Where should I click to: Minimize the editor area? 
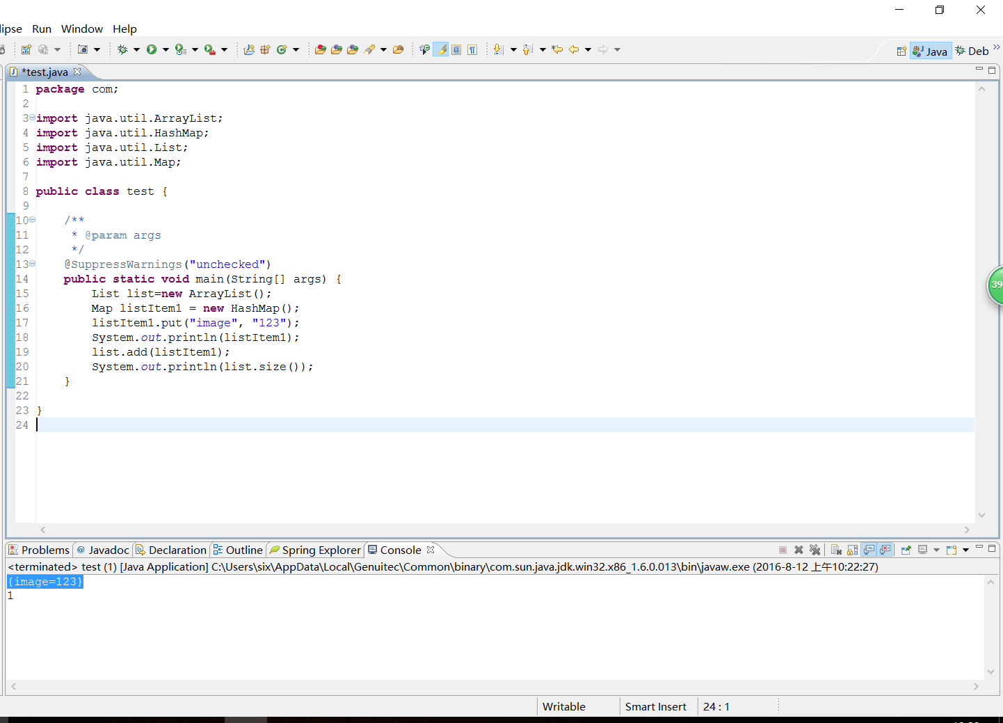tap(979, 69)
